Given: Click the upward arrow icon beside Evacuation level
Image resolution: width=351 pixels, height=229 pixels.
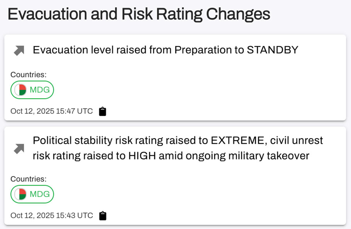Looking at the screenshot, I should [19, 50].
